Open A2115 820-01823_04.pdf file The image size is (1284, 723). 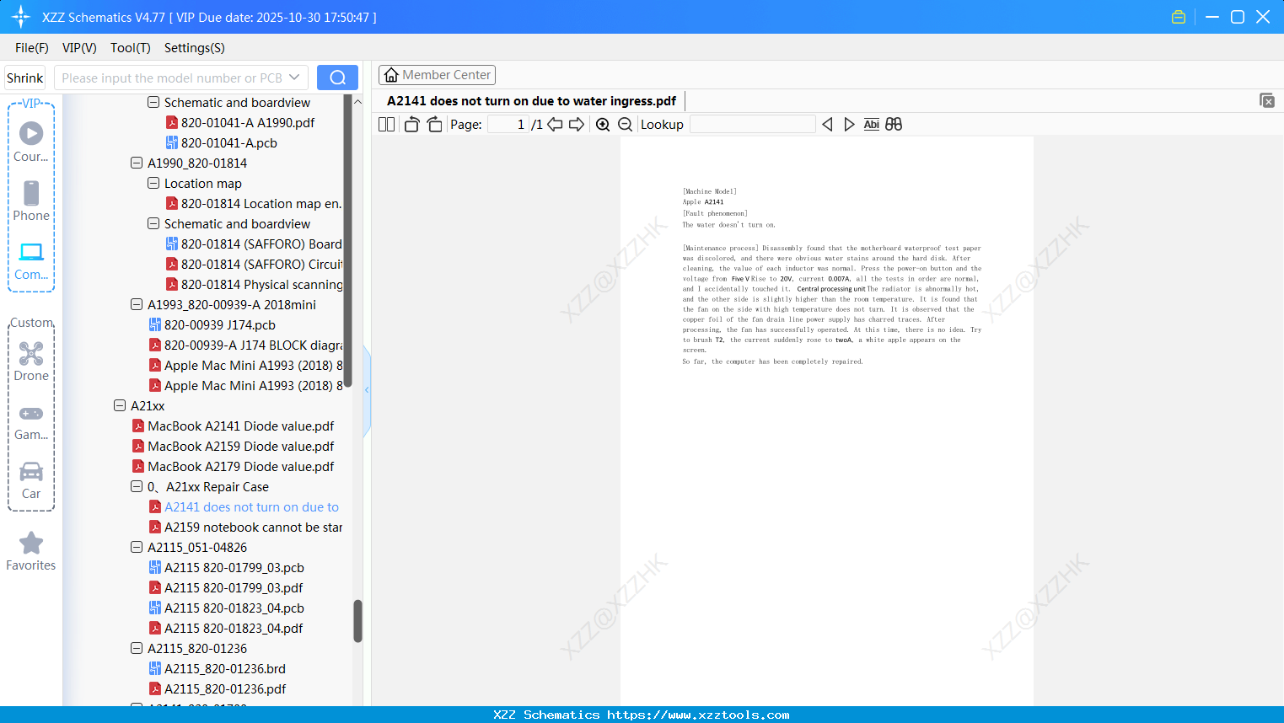226,628
